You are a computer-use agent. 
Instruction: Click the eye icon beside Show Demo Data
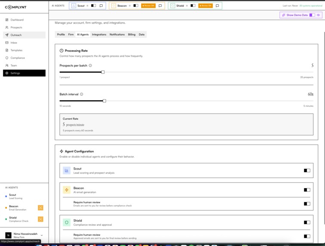click(319, 15)
